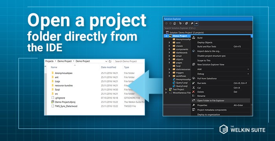Expand the objects folder
This screenshot has height=141, width=275.
[x=169, y=59]
